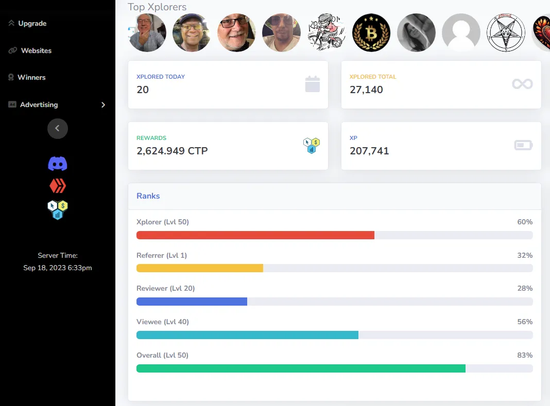
Task: Click the XPLORED TOTAL label
Action: (373, 77)
